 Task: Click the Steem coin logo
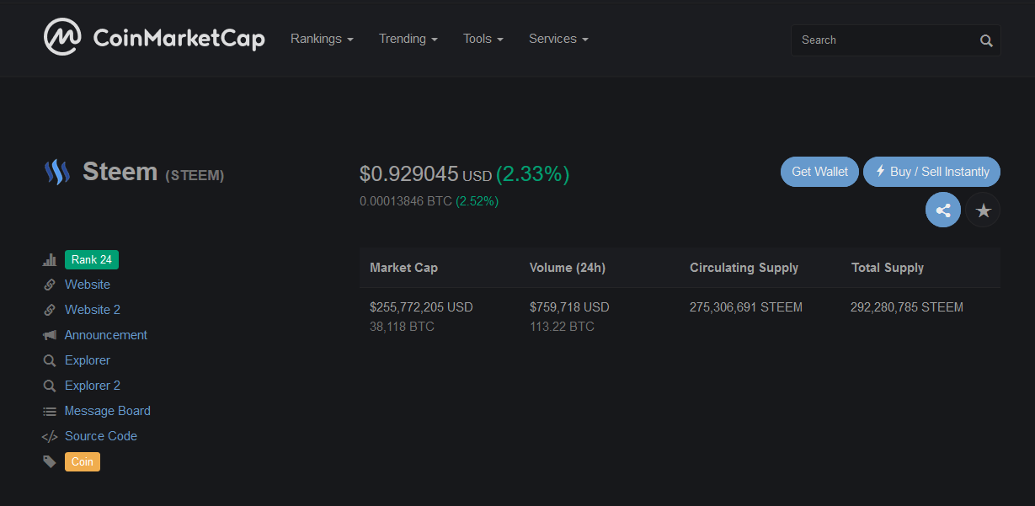coord(56,172)
